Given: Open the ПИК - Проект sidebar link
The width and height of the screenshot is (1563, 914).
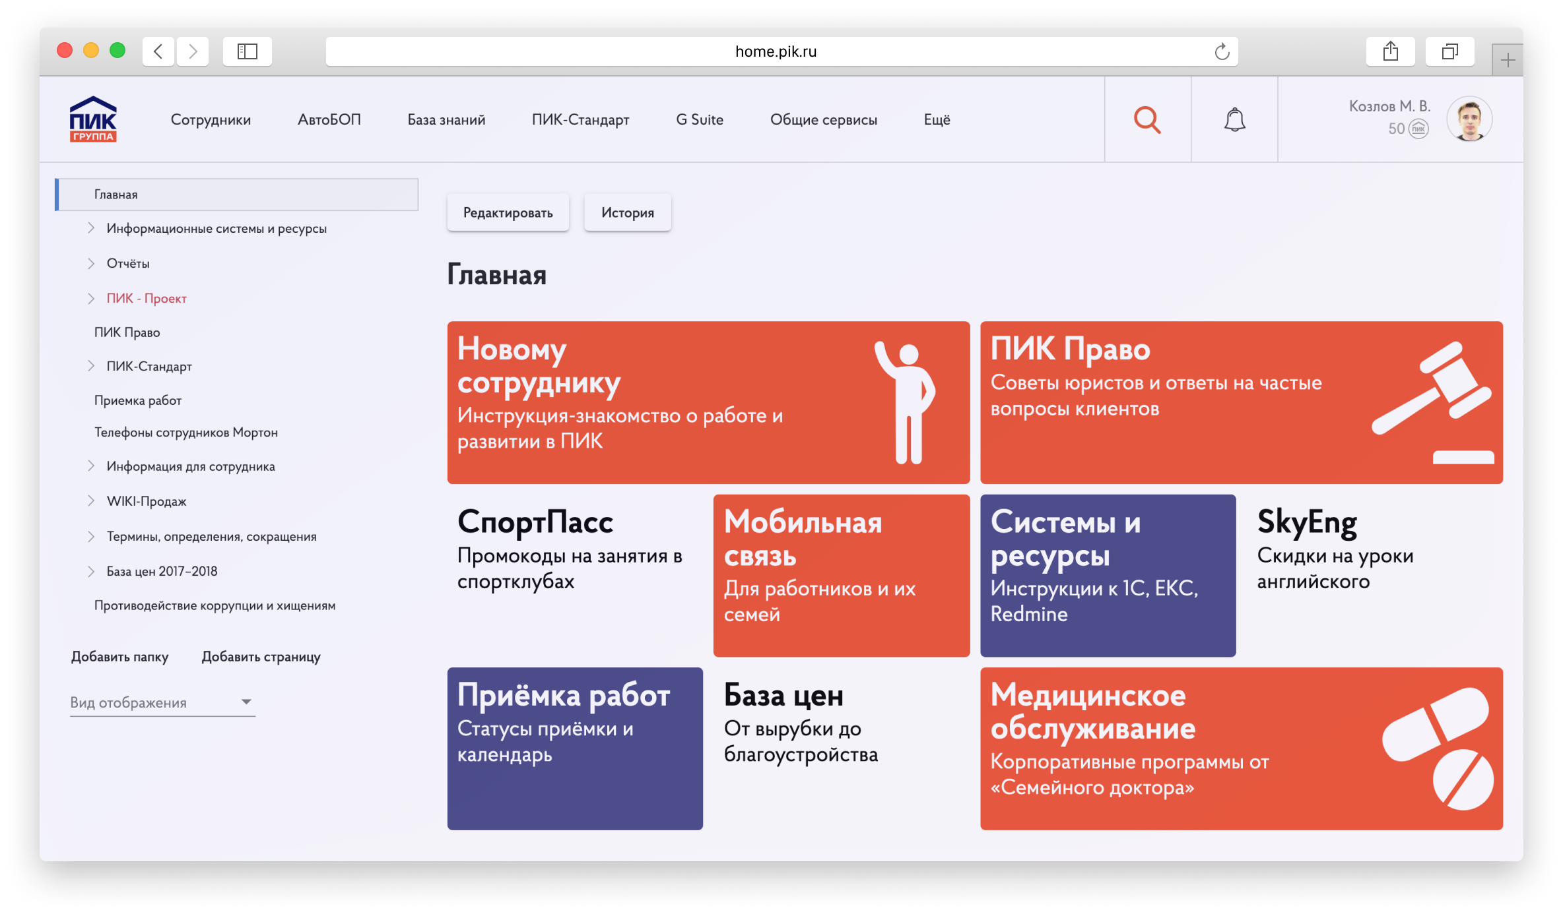Looking at the screenshot, I should coord(147,298).
